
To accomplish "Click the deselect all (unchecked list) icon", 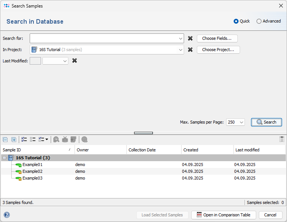I will (33, 139).
